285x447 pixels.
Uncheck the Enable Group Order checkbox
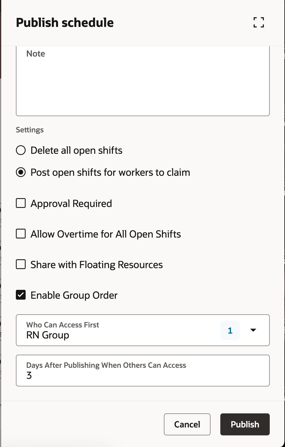pos(21,295)
